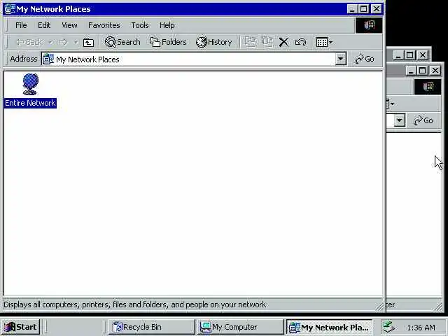Expand the Forward history dropdown arrow
Image resolution: width=448 pixels, height=336 pixels.
point(76,42)
